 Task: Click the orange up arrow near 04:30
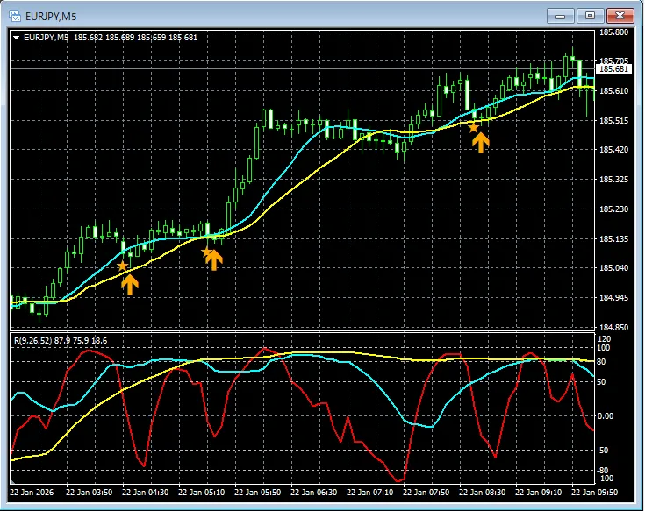tap(129, 283)
